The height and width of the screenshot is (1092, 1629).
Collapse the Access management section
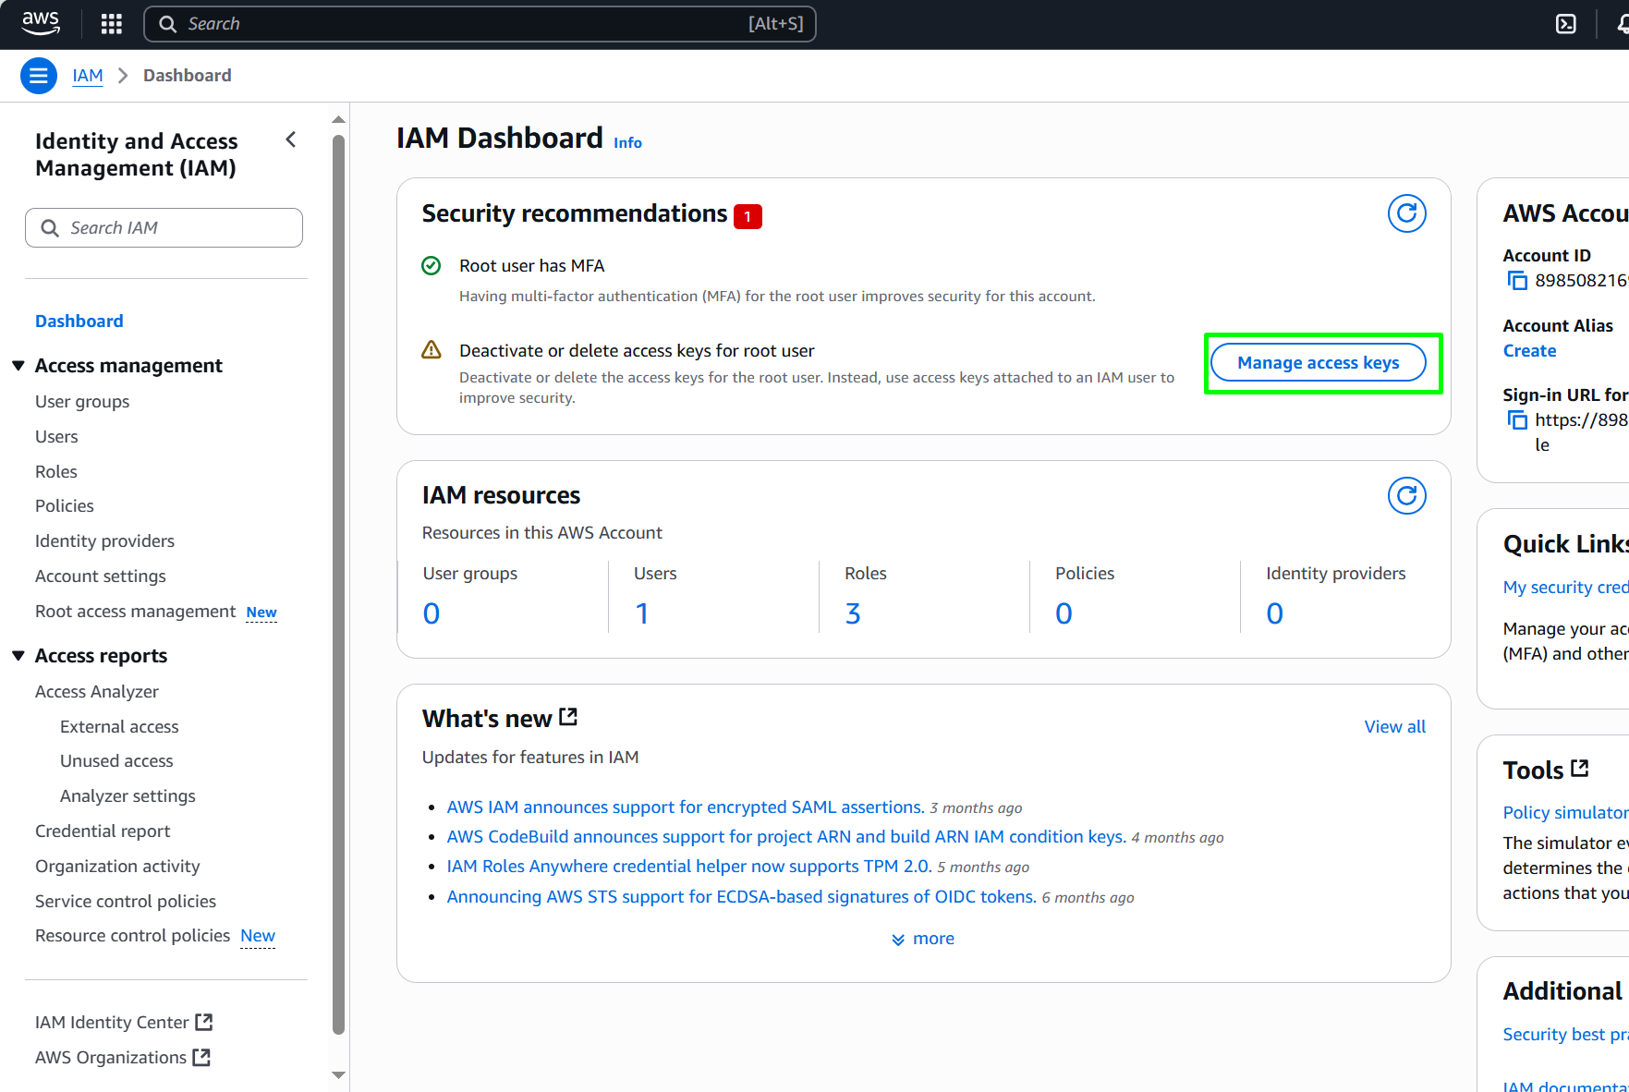click(18, 366)
